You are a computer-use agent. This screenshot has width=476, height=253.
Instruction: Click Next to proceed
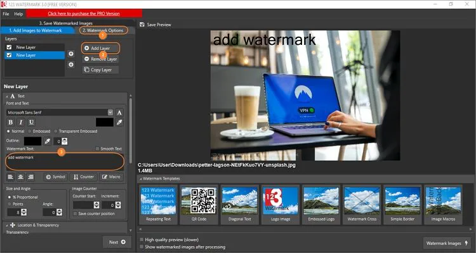click(x=117, y=242)
